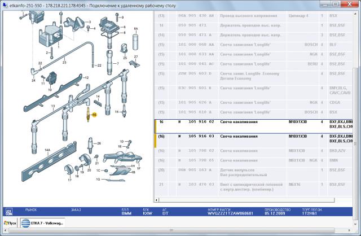Select row N 105 916 03 glow plug
The image size is (361, 236).
(253, 141)
